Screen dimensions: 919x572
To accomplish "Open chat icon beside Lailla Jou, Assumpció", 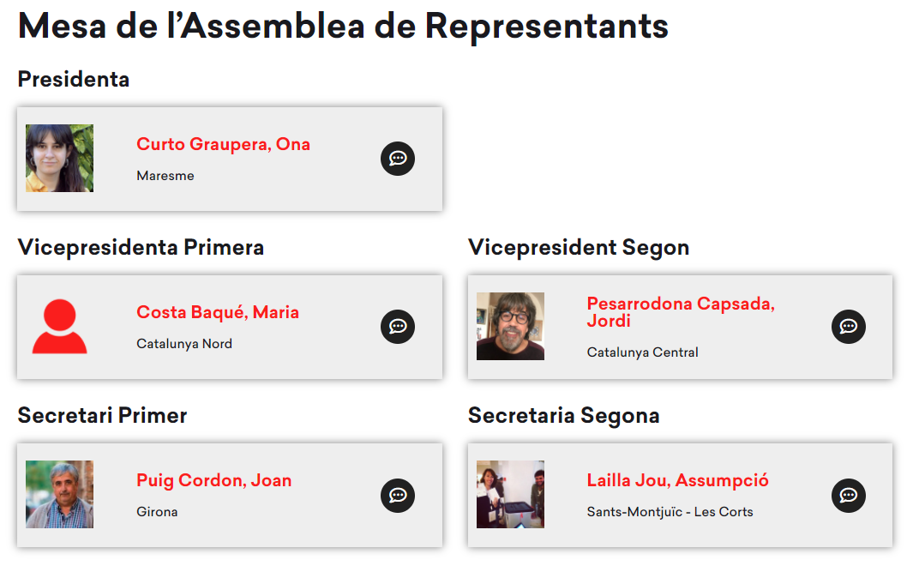I will pyautogui.click(x=849, y=495).
